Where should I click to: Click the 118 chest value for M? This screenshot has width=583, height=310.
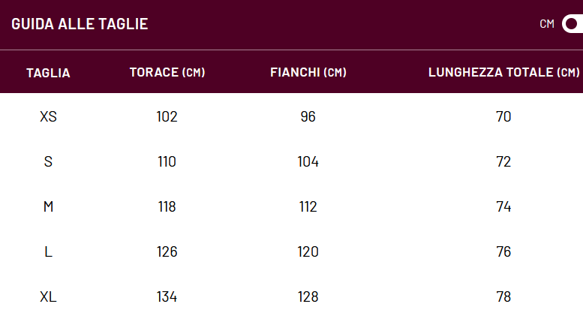[x=167, y=207]
